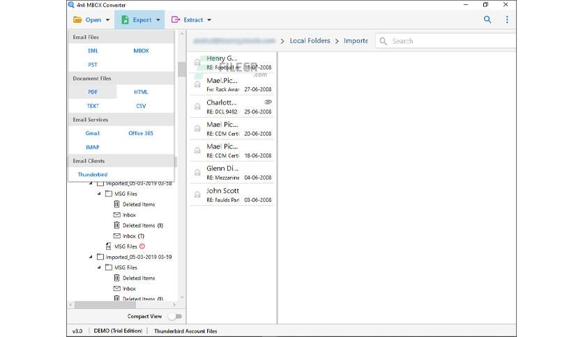Click into the Search input field
Image resolution: width=583 pixels, height=337 pixels.
point(446,41)
